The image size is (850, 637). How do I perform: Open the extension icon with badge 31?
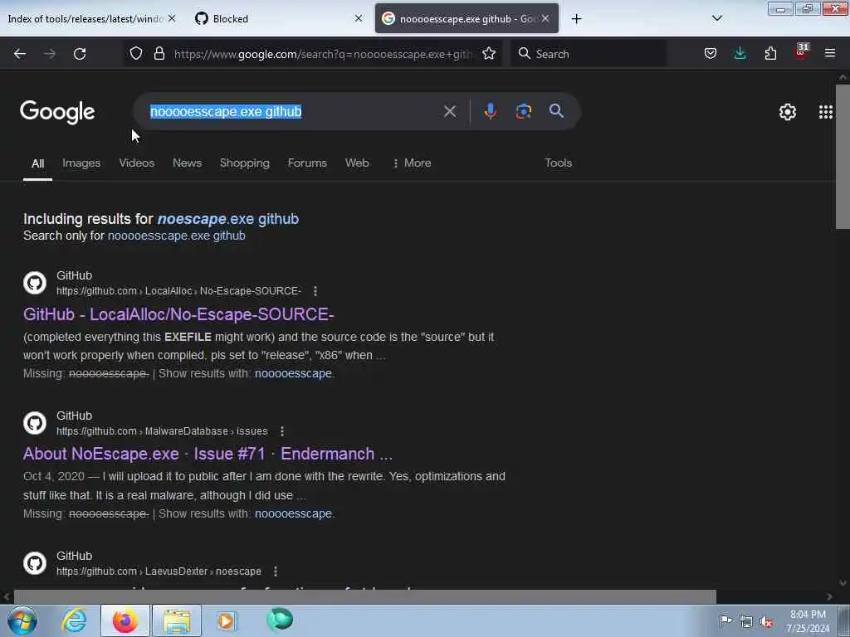tap(801, 52)
